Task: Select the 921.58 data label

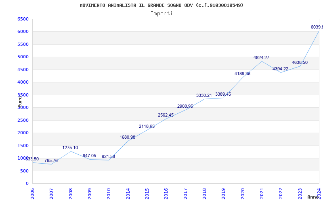Action: pos(108,156)
